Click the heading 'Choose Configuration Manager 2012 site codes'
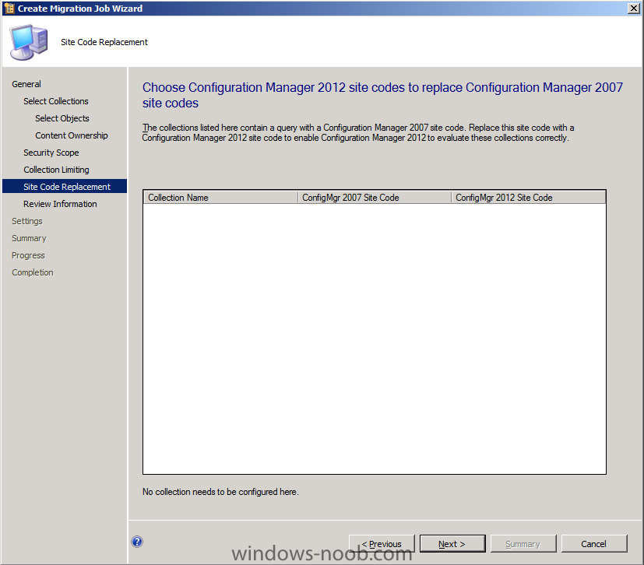Viewport: 644px width, 565px height. click(x=382, y=95)
